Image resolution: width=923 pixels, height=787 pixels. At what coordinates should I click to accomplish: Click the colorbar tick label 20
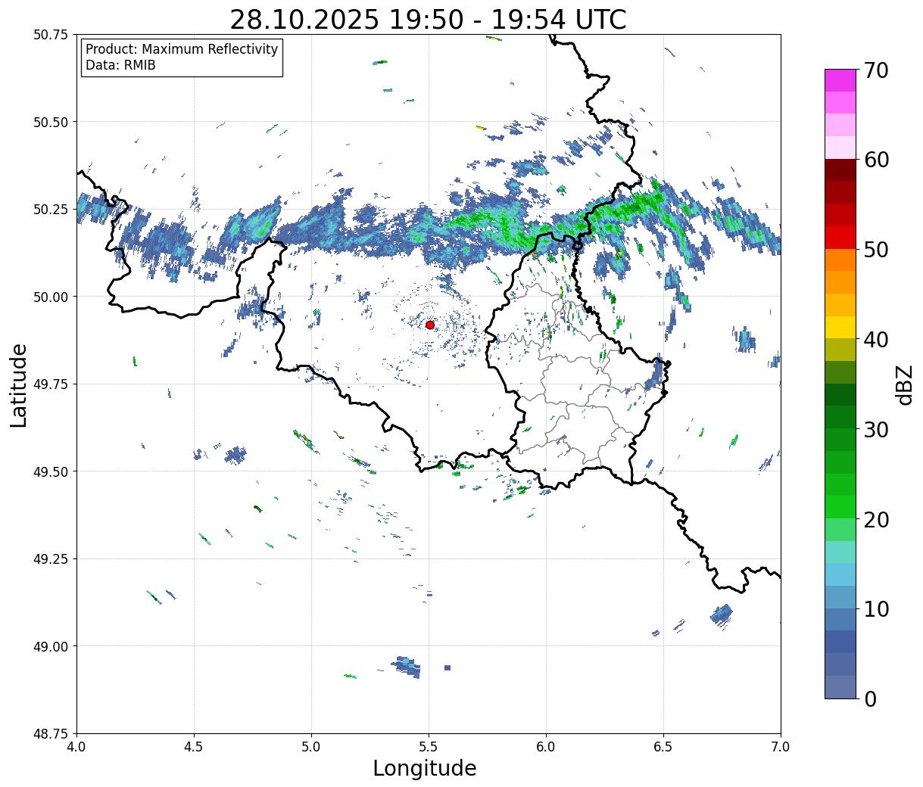877,519
